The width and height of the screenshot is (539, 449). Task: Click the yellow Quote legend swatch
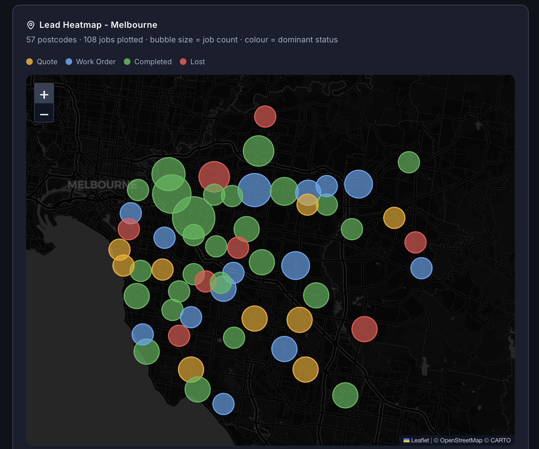[29, 62]
